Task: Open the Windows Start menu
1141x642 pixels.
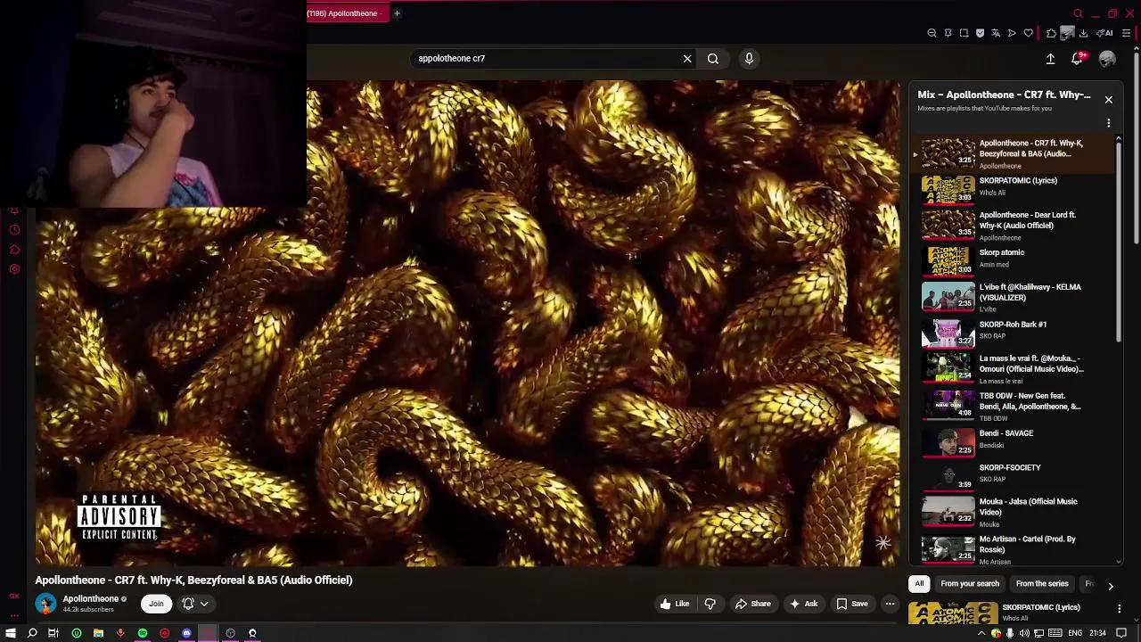Action: pyautogui.click(x=11, y=633)
